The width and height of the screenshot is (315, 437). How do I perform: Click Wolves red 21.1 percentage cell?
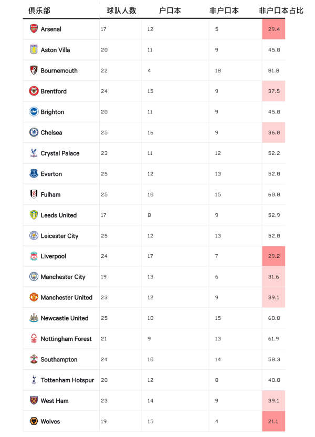tap(274, 421)
